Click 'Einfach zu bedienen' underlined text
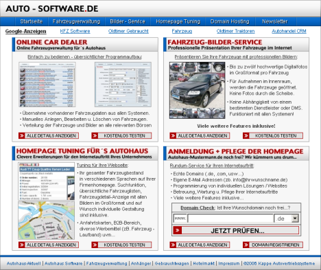Viewport: 321px width, 270px height. point(84,57)
